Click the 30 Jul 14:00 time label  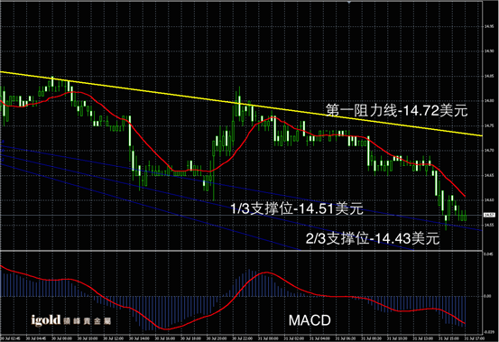pyautogui.click(x=139, y=338)
